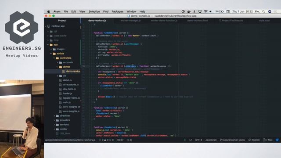Switch to the style.scss tab
281x158 pixels.
click(264, 21)
